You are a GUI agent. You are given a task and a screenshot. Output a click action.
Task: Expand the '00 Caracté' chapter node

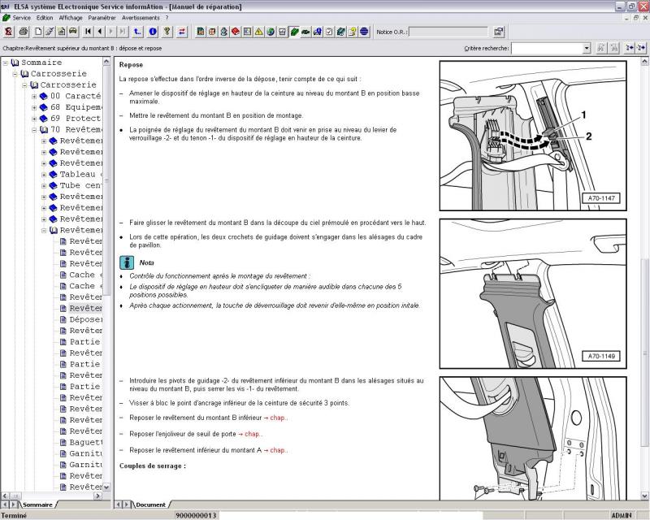pyautogui.click(x=34, y=96)
